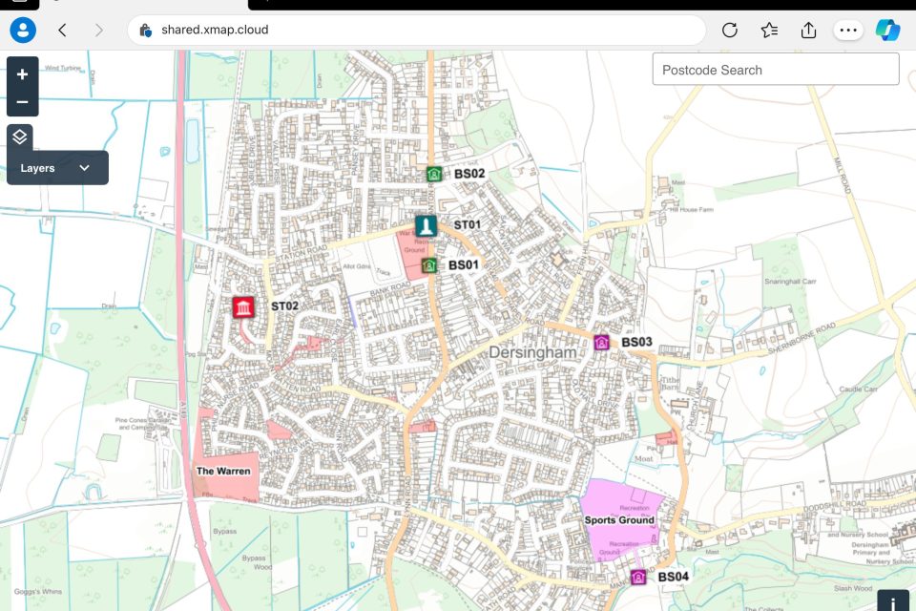Reload the page

click(730, 30)
